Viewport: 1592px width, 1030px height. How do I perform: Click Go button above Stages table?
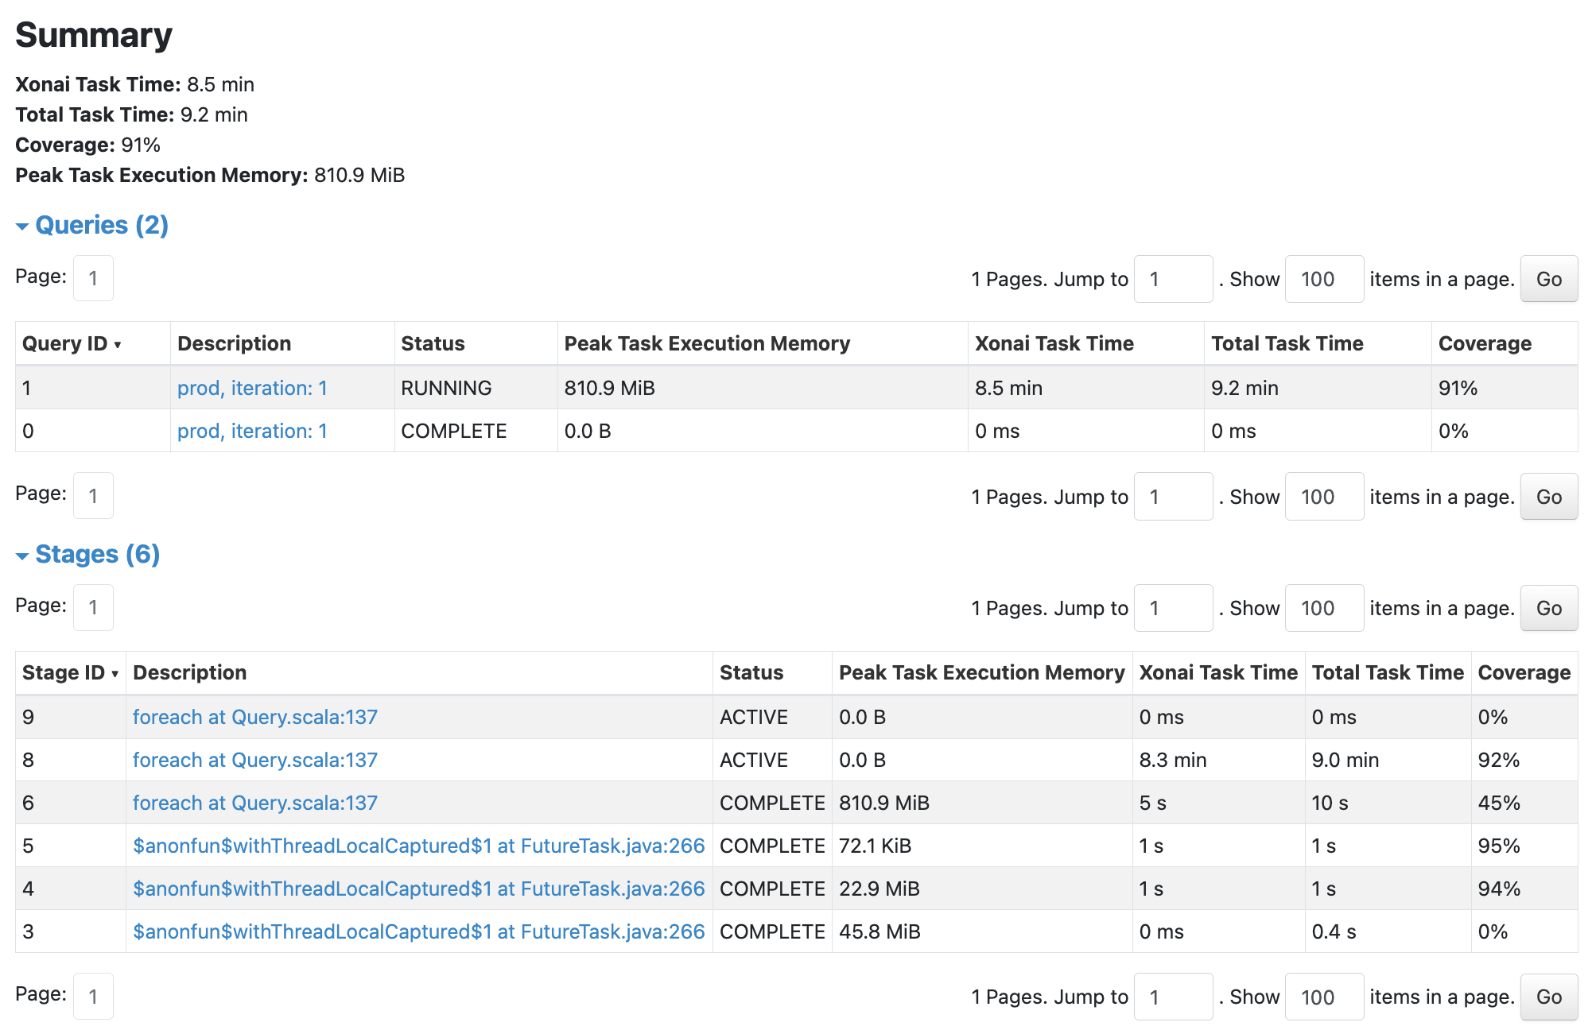coord(1548,608)
